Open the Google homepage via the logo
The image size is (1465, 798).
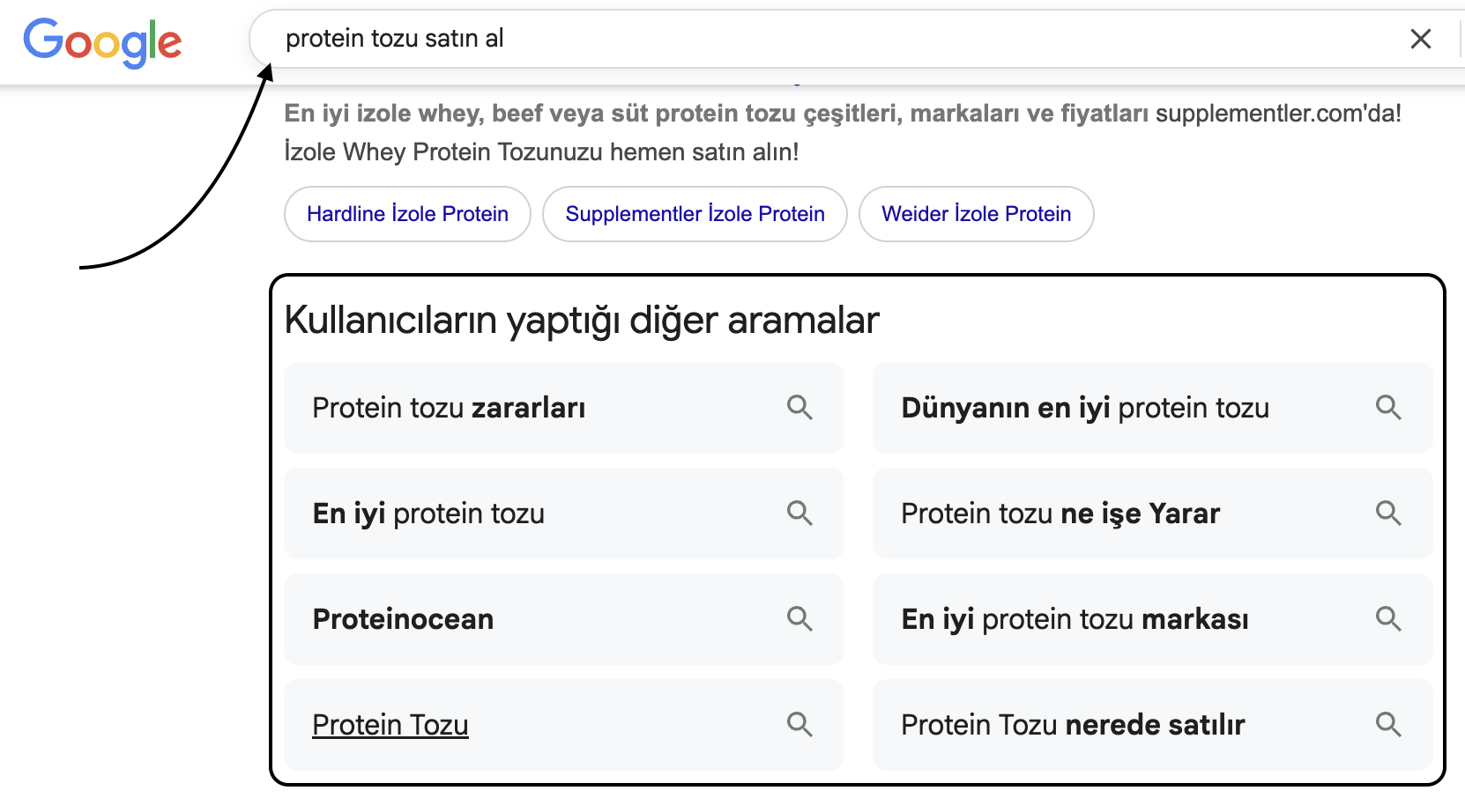[101, 41]
